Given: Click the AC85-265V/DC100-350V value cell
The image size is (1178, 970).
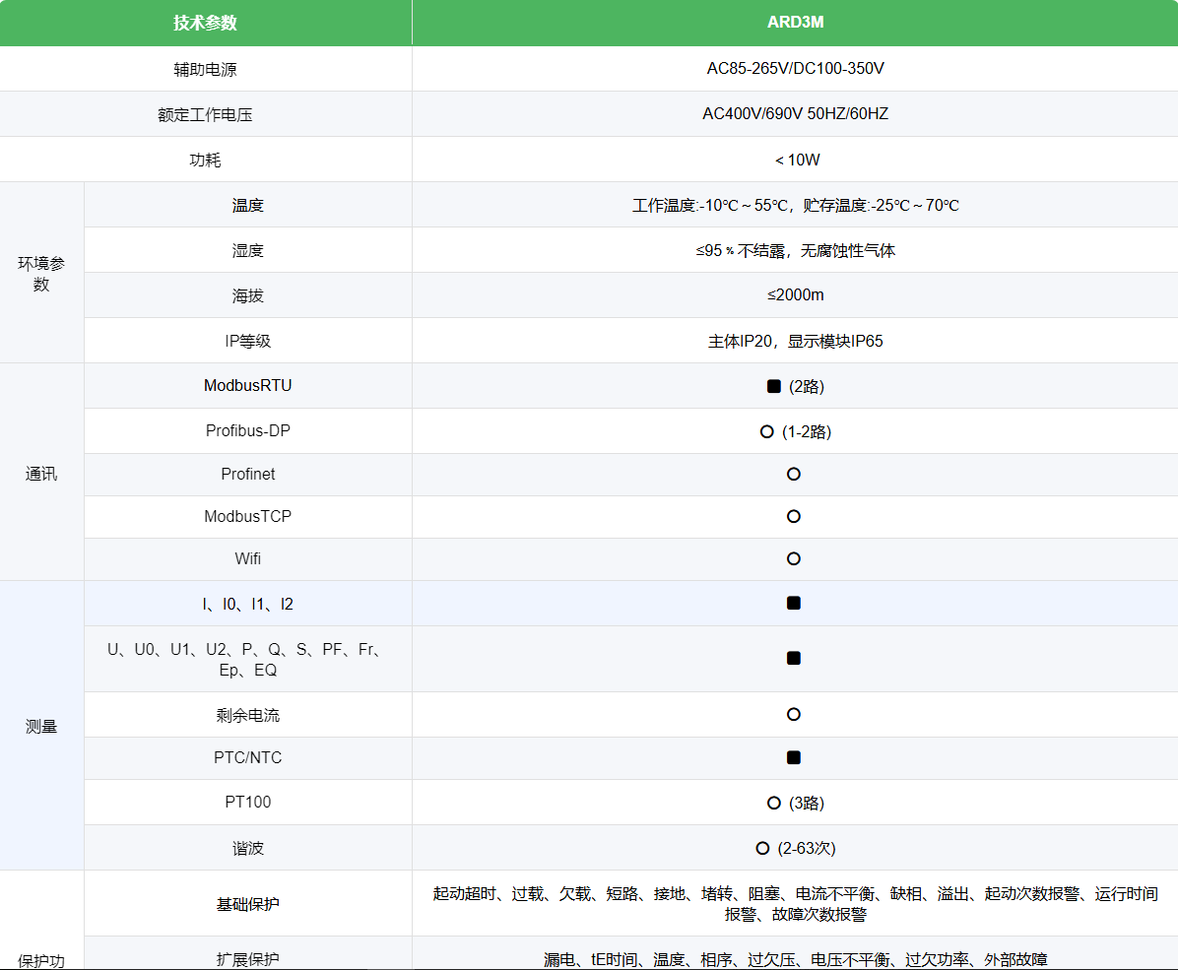Looking at the screenshot, I should 795,69.
